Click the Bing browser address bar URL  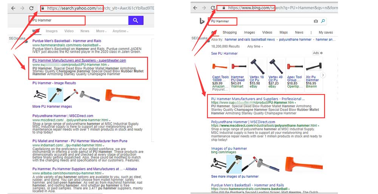coord(282,8)
